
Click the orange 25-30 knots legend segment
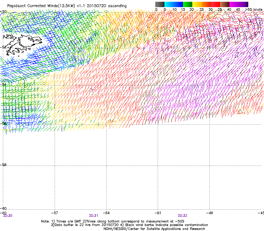(206, 4)
